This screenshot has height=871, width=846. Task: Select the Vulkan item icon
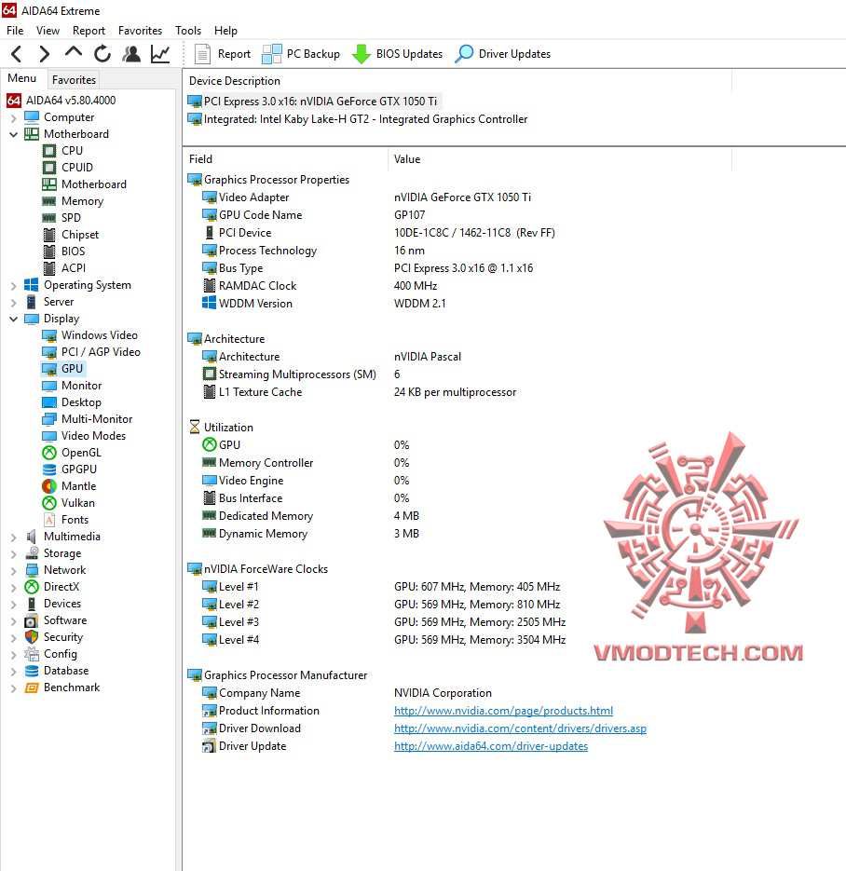coord(49,503)
